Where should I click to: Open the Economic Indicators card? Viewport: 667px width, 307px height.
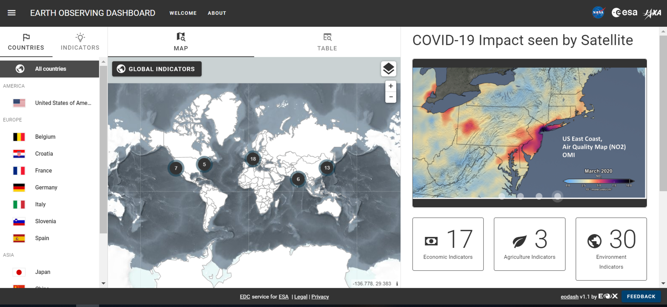(x=448, y=244)
